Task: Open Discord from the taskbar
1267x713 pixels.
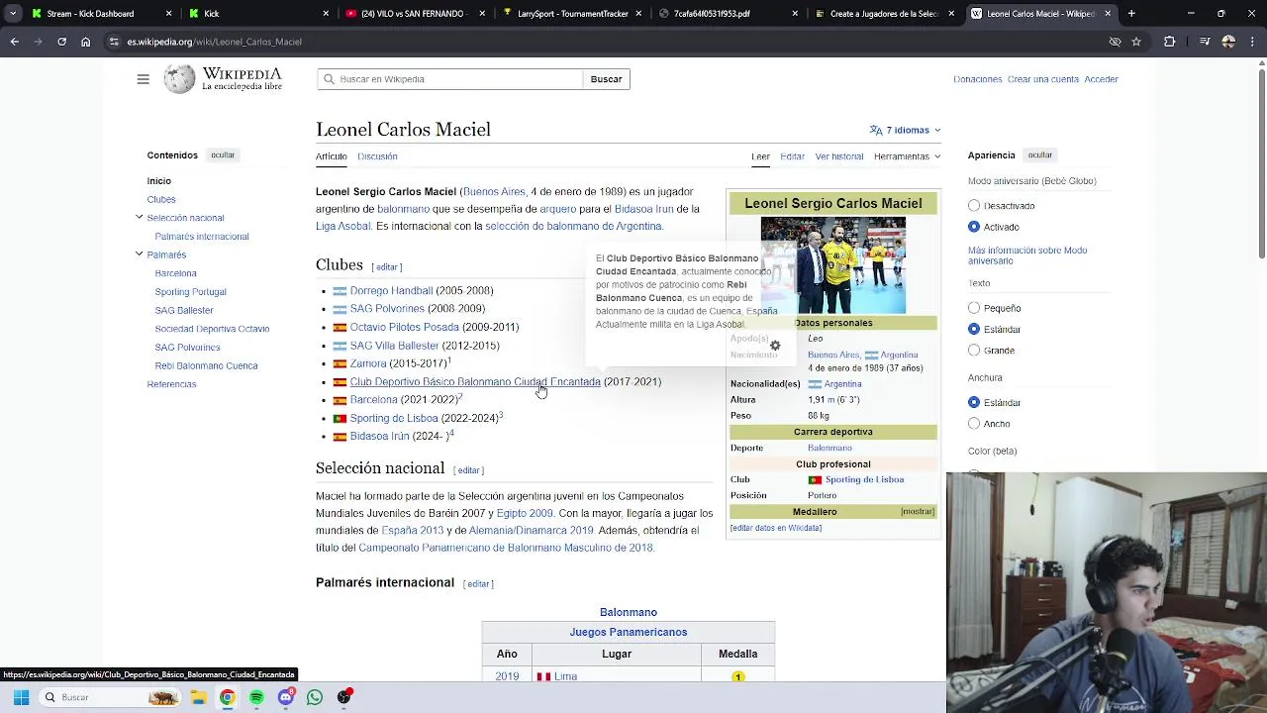Action: click(x=286, y=697)
